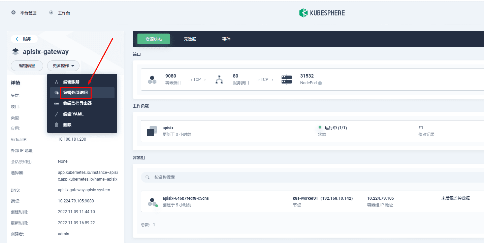Click the edit YAML pencil icon

click(57, 114)
